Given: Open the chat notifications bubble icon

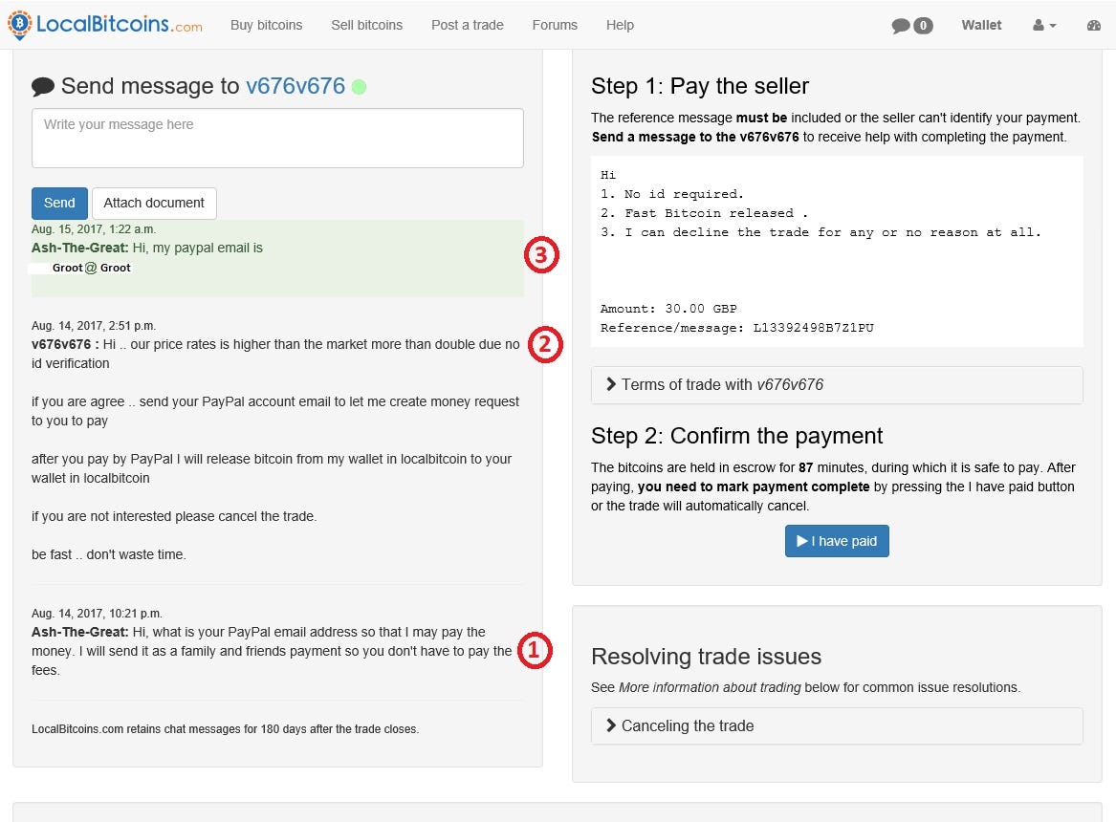Looking at the screenshot, I should point(900,26).
